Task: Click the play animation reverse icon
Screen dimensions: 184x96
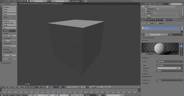Action: tap(76, 95)
